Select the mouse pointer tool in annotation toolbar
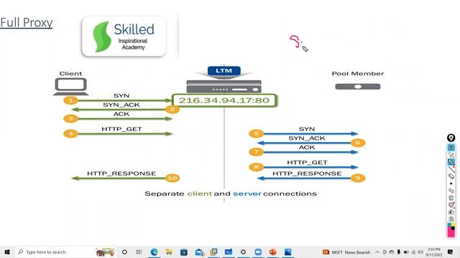The image size is (460, 258). (451, 155)
